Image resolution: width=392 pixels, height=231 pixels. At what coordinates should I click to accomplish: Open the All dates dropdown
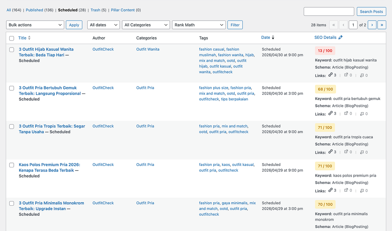tap(103, 25)
